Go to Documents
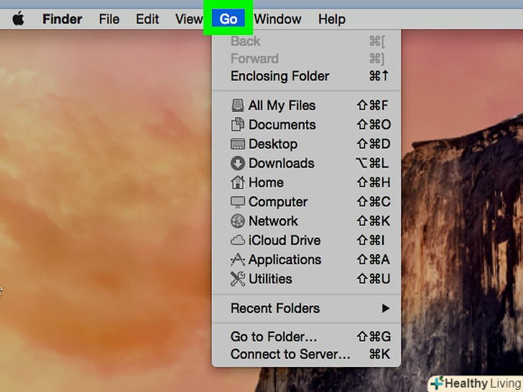Screen dimensions: 523x392 (x=306, y=125)
